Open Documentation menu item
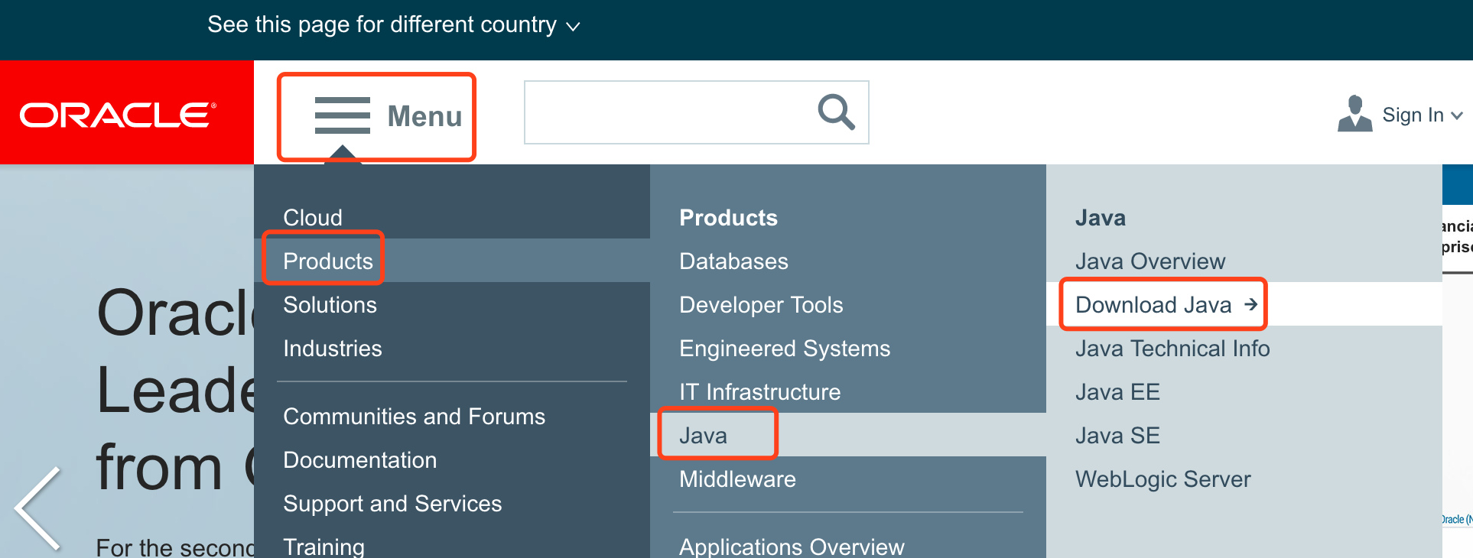Image resolution: width=1473 pixels, height=558 pixels. pyautogui.click(x=359, y=460)
